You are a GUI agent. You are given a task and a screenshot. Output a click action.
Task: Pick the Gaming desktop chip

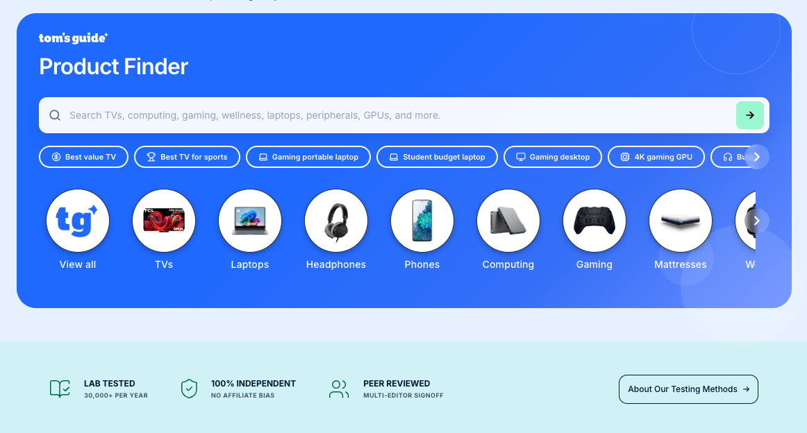pyautogui.click(x=553, y=157)
